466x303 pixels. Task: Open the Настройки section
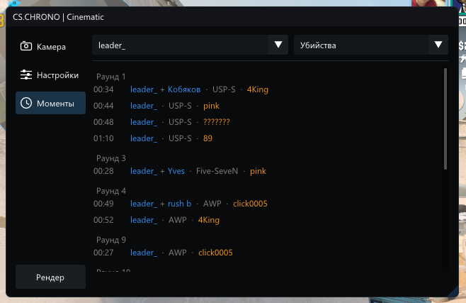(x=50, y=75)
